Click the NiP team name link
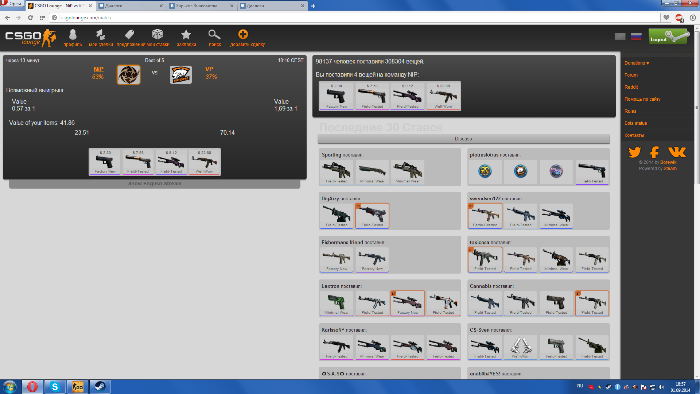 coord(98,69)
